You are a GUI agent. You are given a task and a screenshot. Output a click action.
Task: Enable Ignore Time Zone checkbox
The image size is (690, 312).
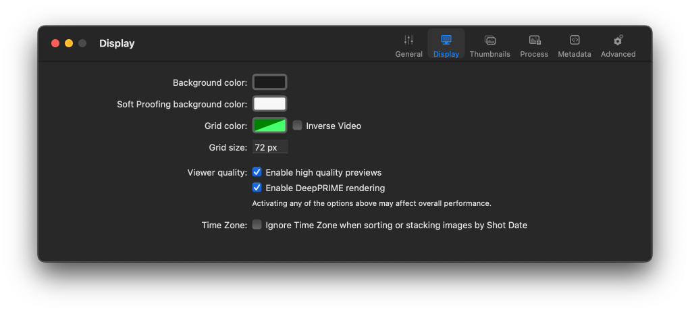pos(257,225)
